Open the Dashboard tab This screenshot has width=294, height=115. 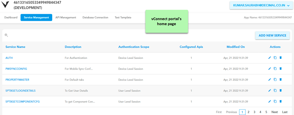click(x=11, y=18)
